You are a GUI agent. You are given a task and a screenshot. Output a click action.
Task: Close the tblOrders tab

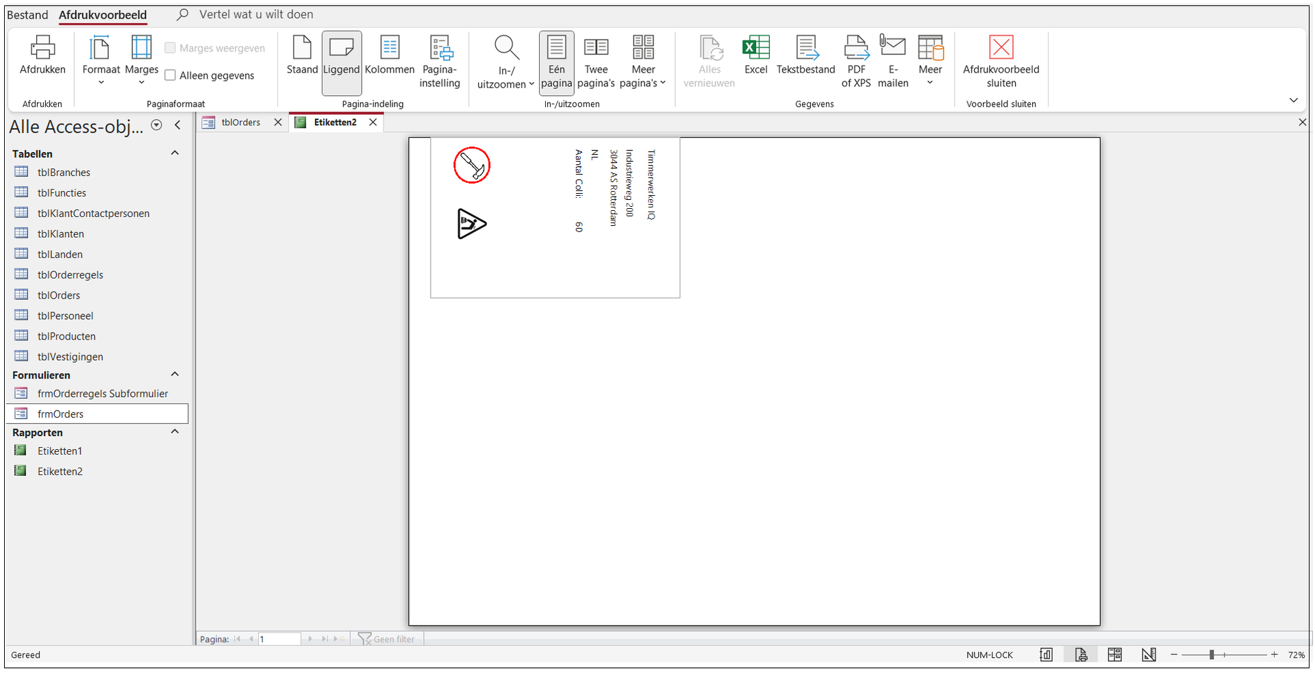(278, 123)
